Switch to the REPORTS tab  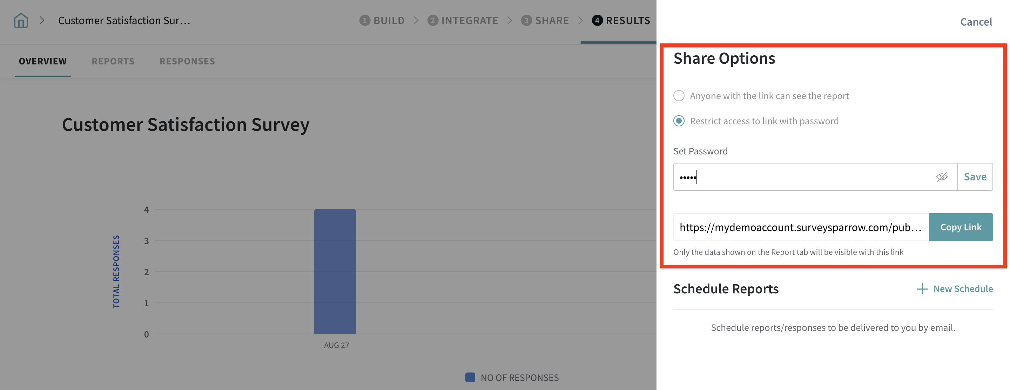113,61
